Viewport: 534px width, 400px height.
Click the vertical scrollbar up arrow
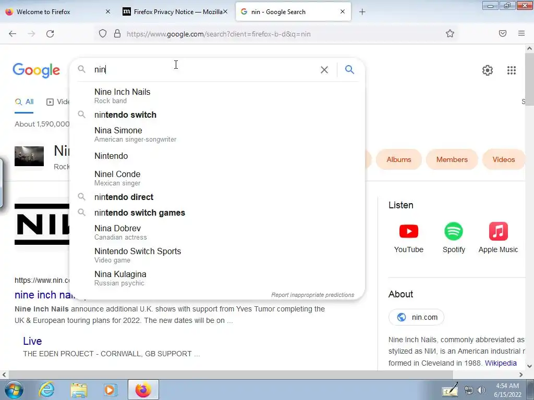pos(530,48)
